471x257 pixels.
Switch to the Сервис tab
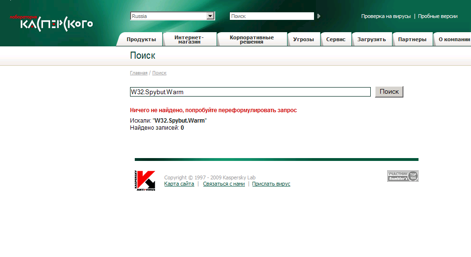click(336, 39)
